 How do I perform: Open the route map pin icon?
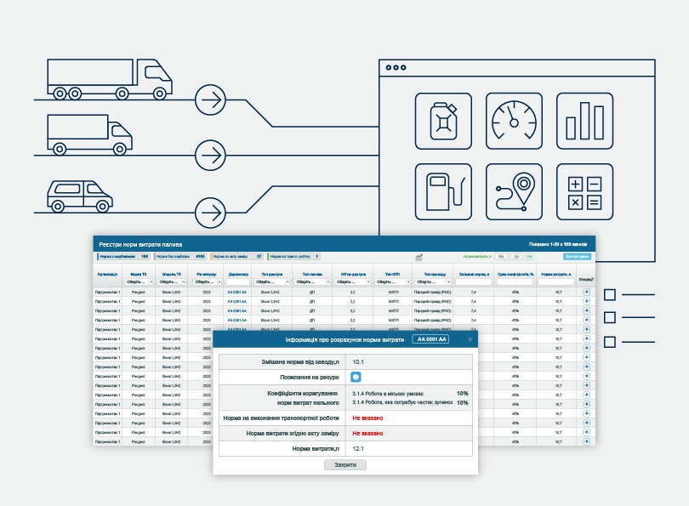(x=514, y=192)
